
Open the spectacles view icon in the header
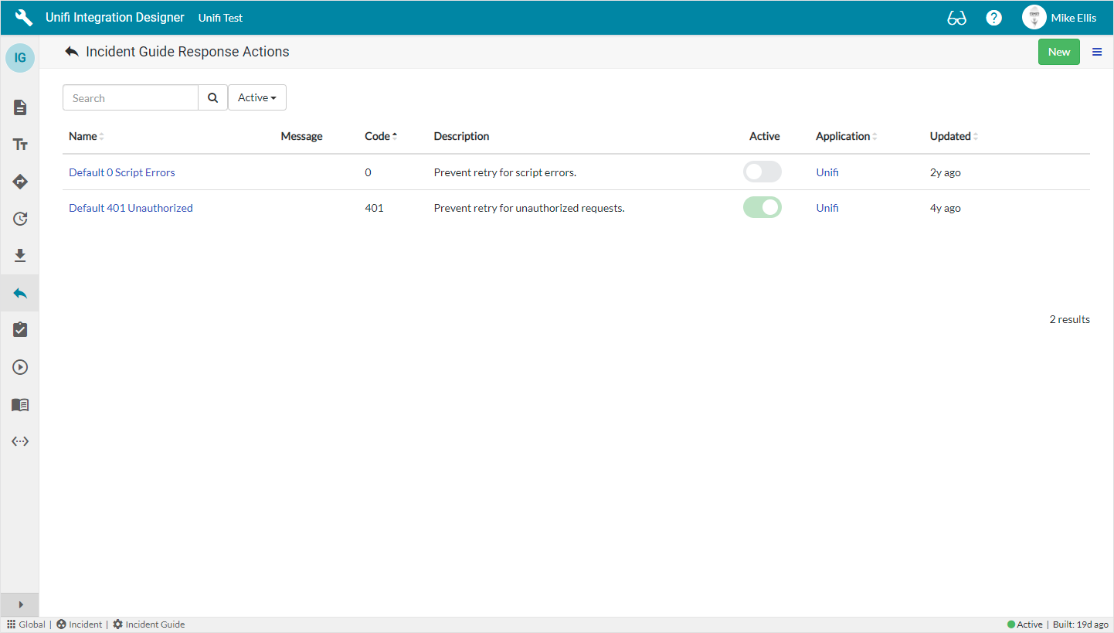(x=957, y=17)
